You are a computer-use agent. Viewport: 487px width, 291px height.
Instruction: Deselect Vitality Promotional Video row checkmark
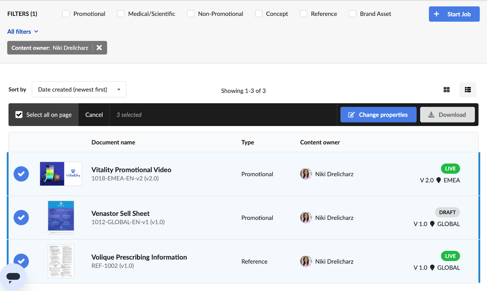coord(21,174)
